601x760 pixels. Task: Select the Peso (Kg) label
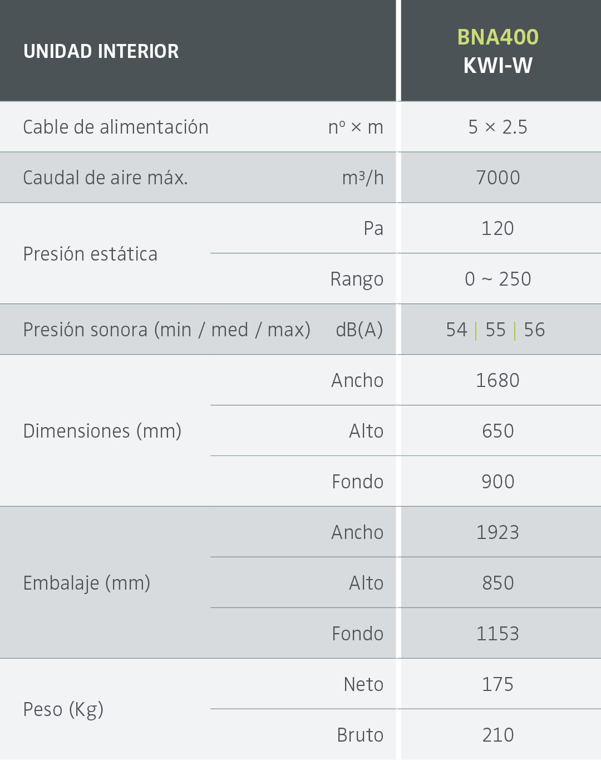tap(63, 709)
